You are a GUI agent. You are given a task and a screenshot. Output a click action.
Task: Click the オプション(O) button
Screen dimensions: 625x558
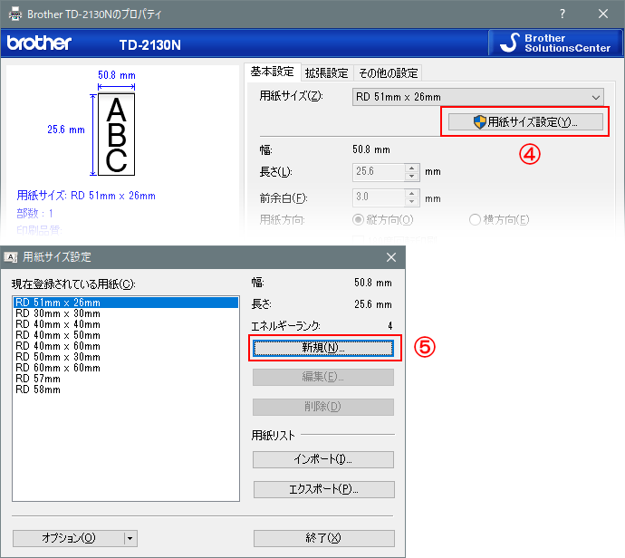(x=69, y=538)
